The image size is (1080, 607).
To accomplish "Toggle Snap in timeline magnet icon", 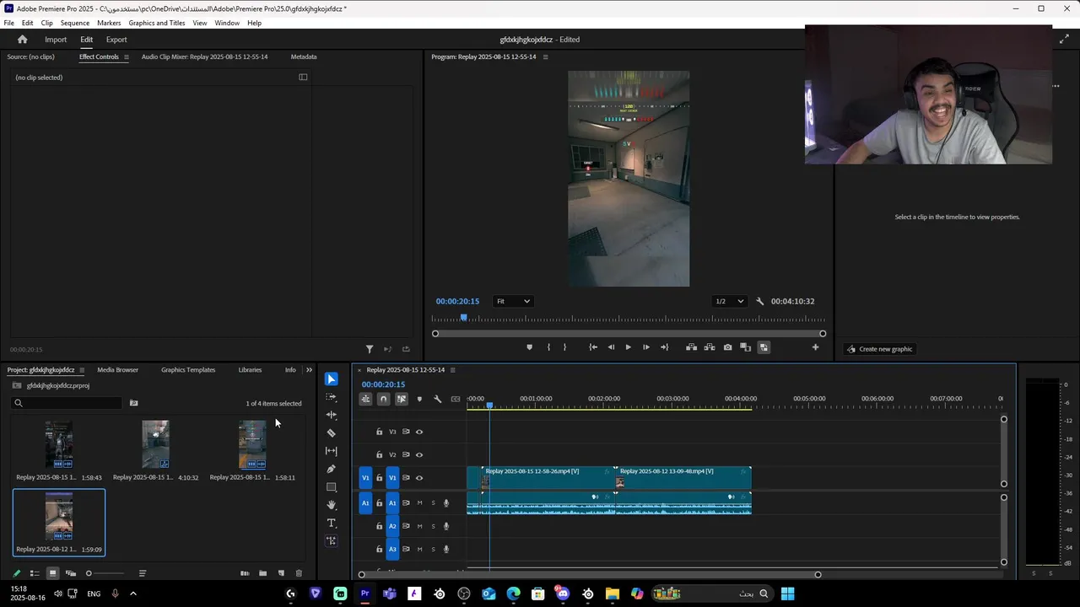I will click(383, 399).
